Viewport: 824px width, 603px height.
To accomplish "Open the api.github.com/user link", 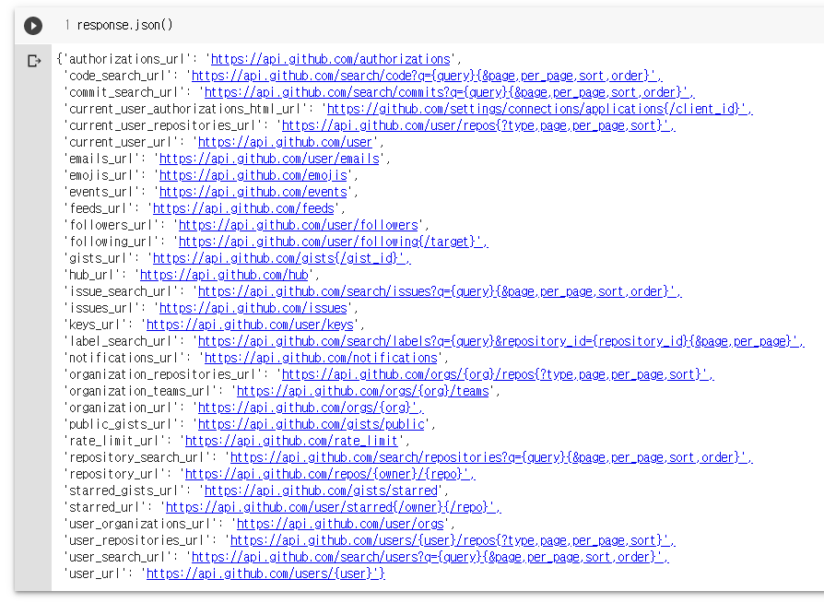I will pyautogui.click(x=285, y=142).
